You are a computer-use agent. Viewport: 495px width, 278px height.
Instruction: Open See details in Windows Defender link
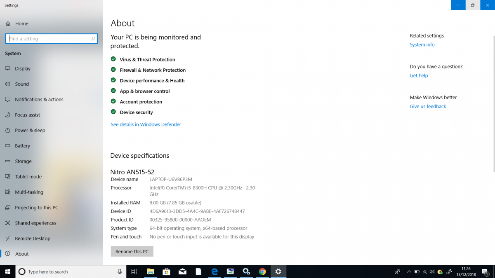point(146,124)
